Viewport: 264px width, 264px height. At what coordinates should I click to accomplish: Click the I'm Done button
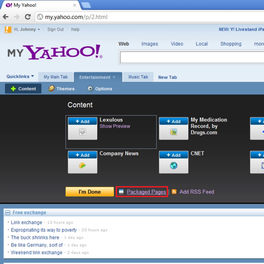coord(90,191)
